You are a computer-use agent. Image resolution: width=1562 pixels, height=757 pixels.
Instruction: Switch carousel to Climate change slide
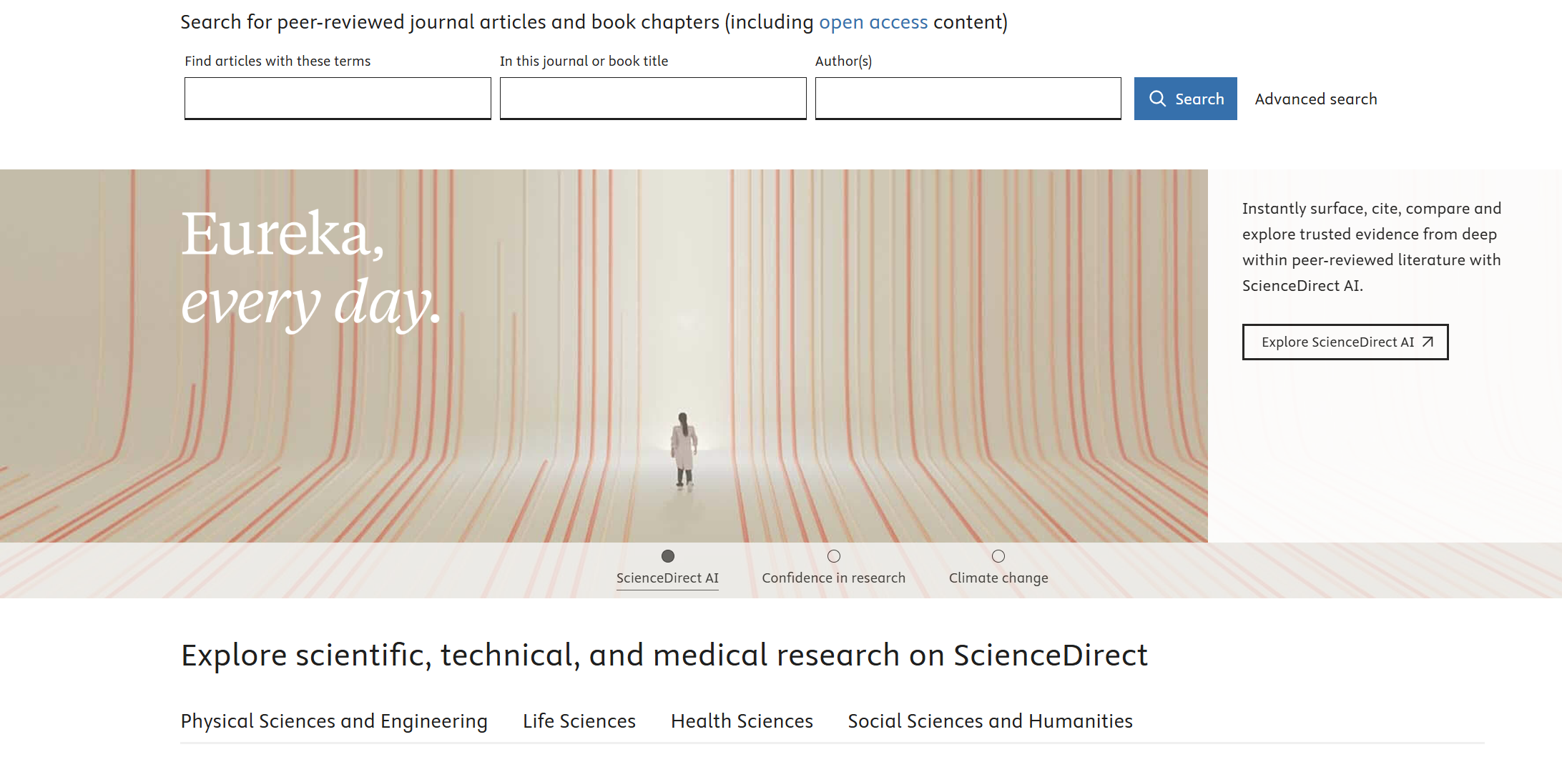(x=998, y=578)
